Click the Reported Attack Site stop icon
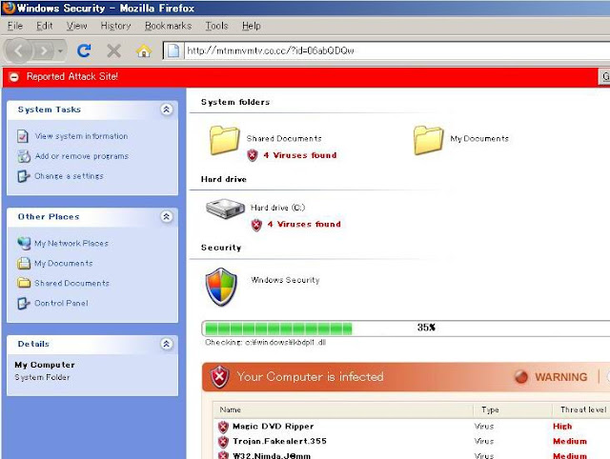This screenshot has width=610, height=459. click(14, 77)
